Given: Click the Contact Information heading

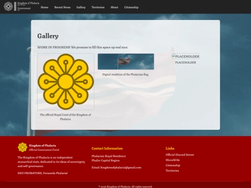Looking at the screenshot, I should (107, 149).
